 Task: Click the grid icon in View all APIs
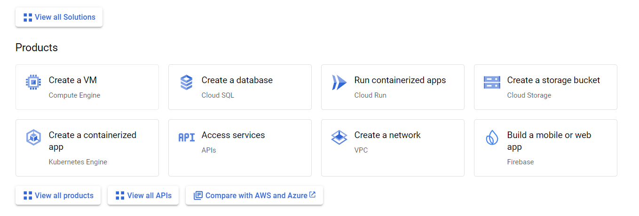(120, 195)
